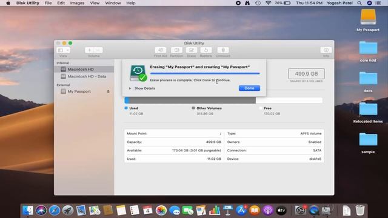Open Messages from the Dock
This screenshot has height=218, width=388.
point(175,210)
